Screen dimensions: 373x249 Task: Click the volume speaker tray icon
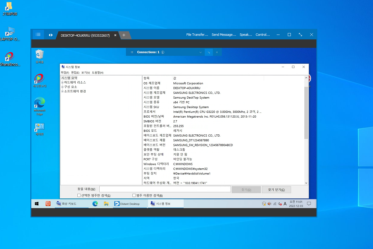269,204
